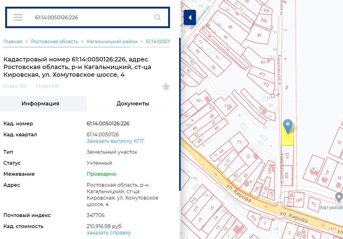Screen dimensions: 343x239
Task: Click the Почтовый индекс field label
Action: [27, 215]
